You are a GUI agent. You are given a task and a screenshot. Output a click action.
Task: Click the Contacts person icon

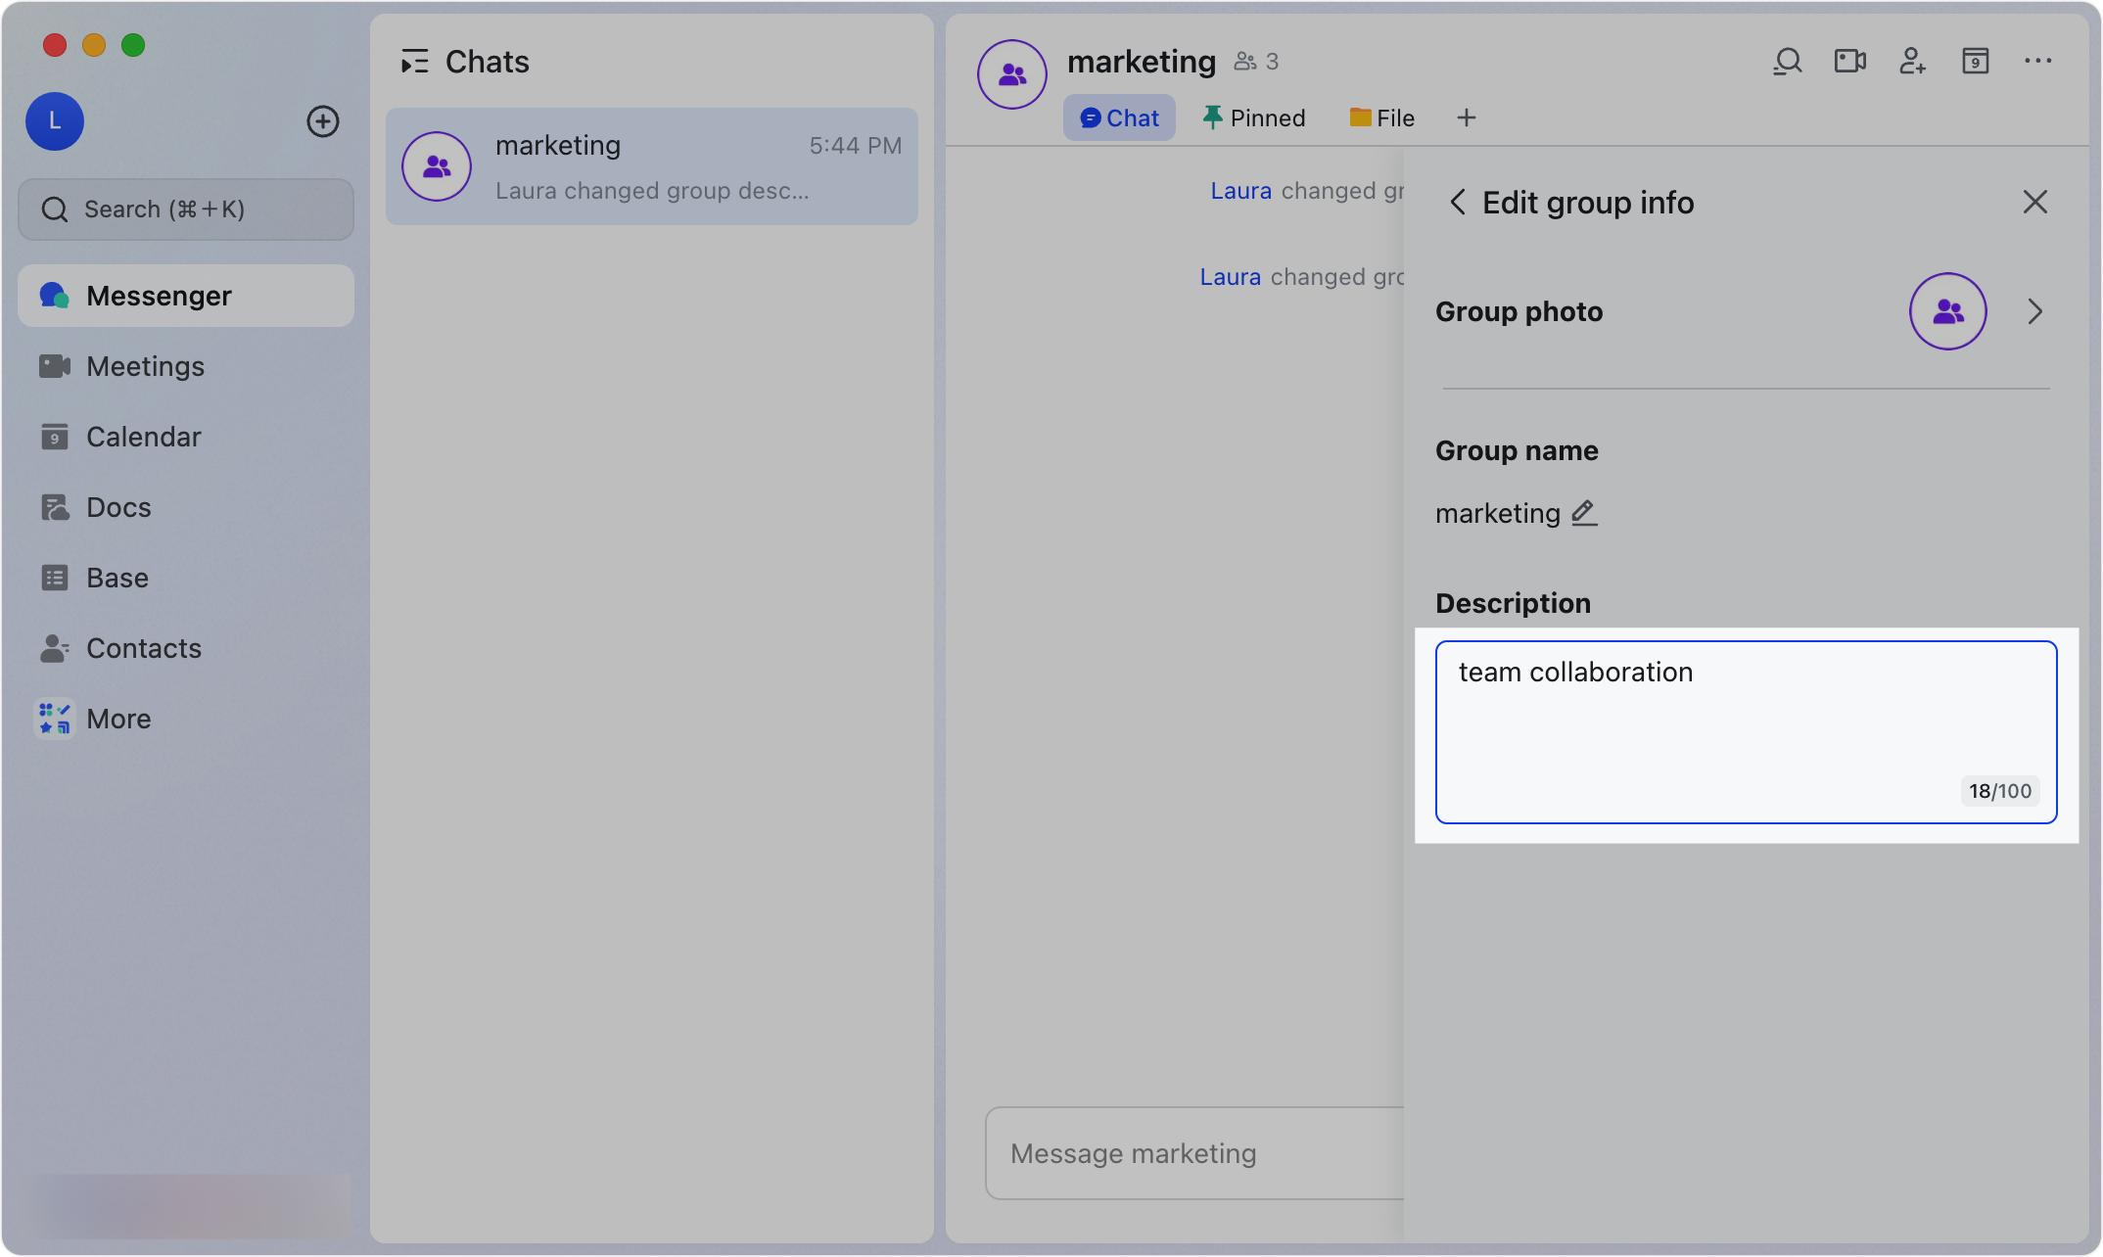tap(54, 648)
